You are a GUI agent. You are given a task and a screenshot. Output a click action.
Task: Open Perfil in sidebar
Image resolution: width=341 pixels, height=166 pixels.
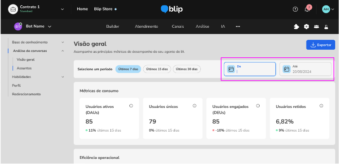pyautogui.click(x=16, y=85)
